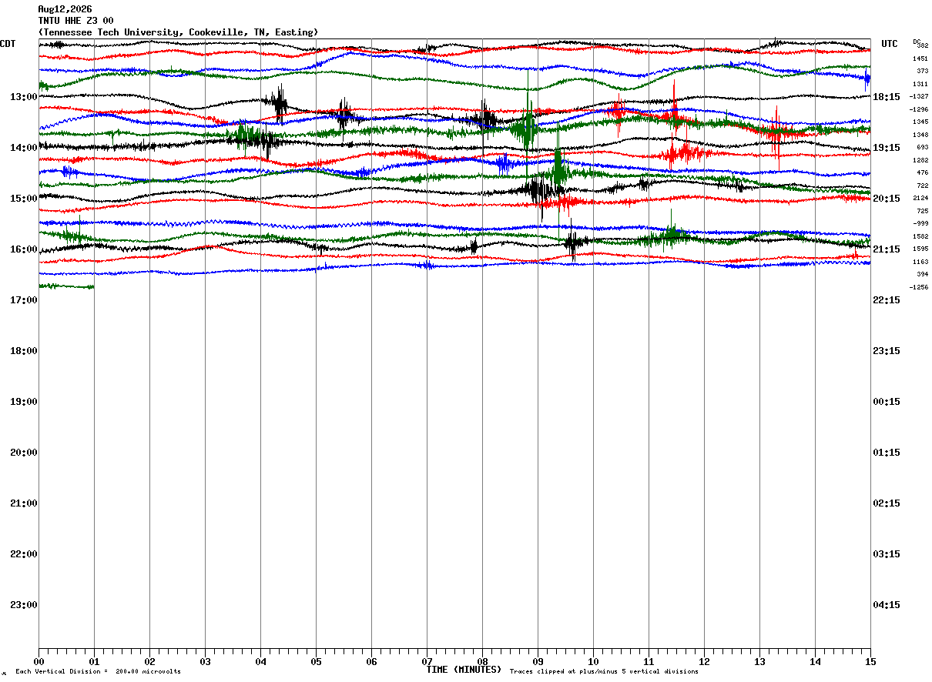Click the 18:00 CDT time label
Image resolution: width=932 pixels, height=682 pixels.
click(x=24, y=351)
